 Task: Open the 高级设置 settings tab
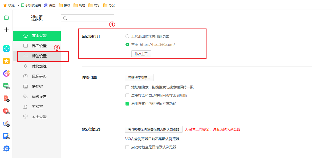pyautogui.click(x=37, y=96)
